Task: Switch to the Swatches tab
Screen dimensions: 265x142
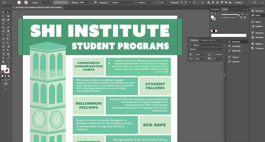Action: click(x=215, y=9)
